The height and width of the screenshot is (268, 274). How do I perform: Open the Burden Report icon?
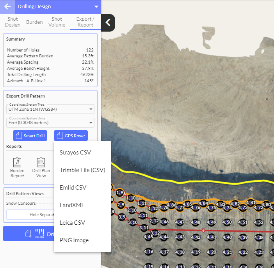click(17, 167)
